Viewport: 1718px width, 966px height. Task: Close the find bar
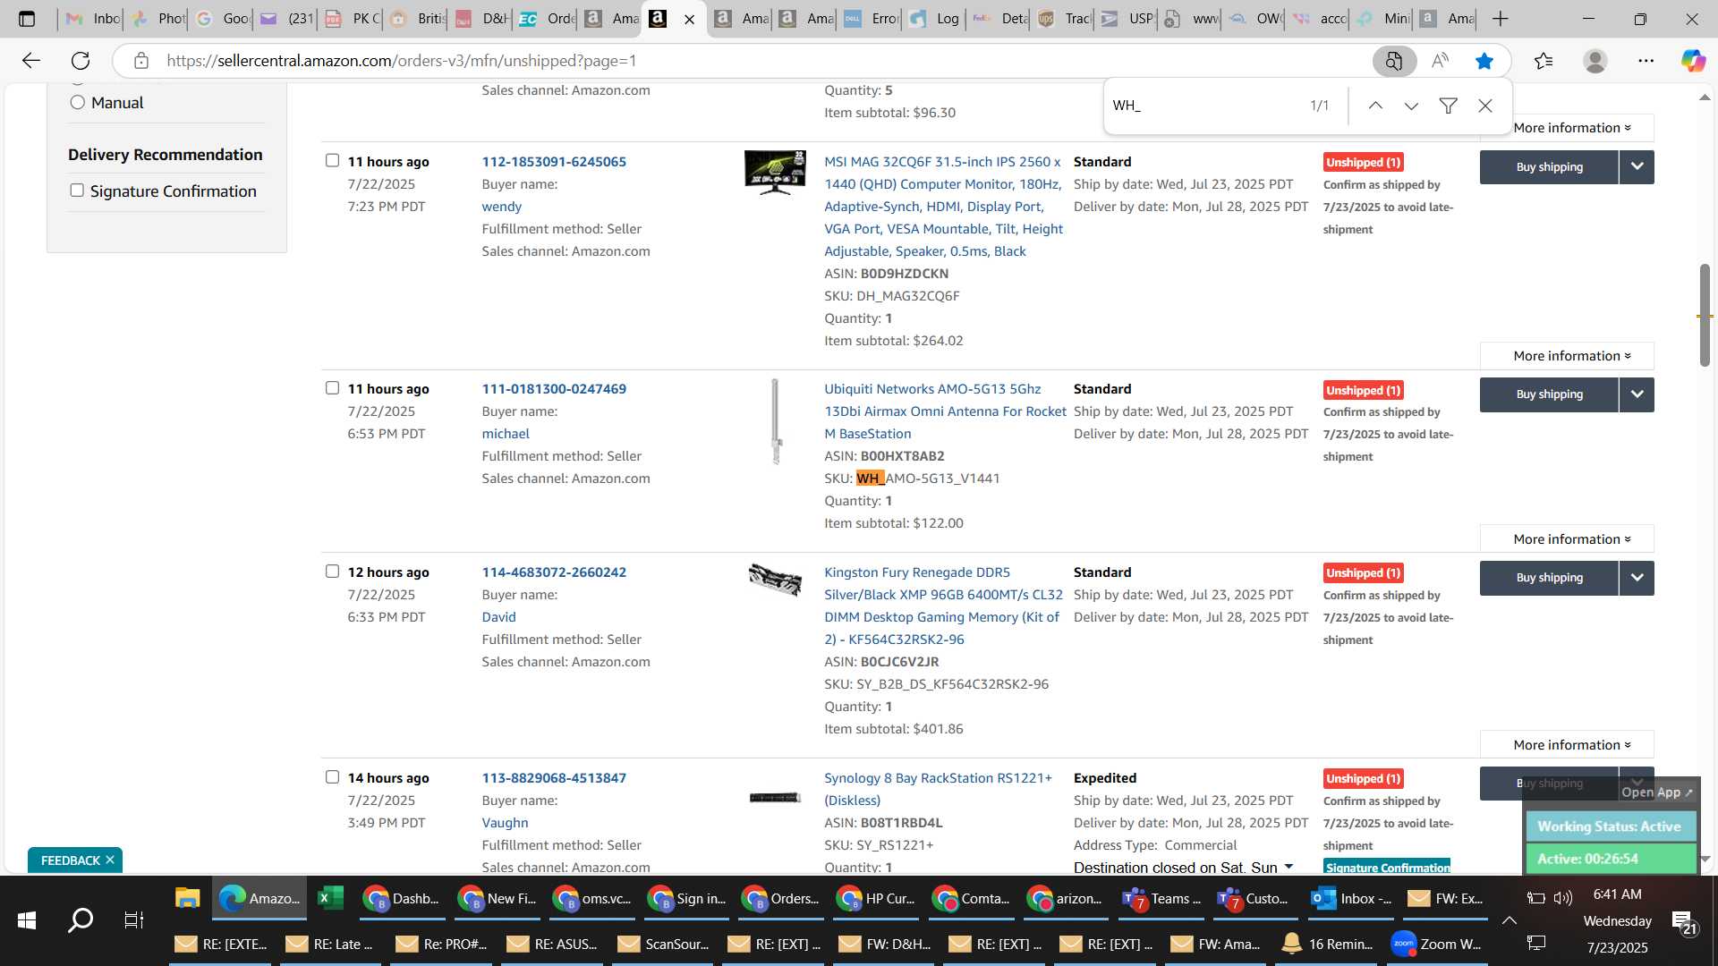coord(1485,106)
